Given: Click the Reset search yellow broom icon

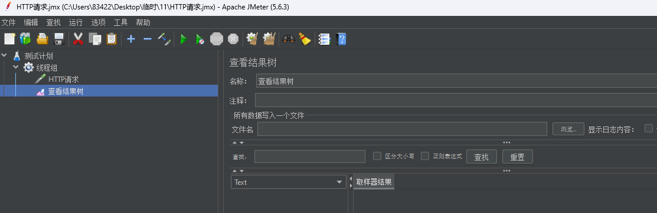Looking at the screenshot, I should click(x=305, y=39).
